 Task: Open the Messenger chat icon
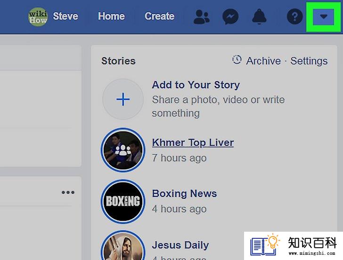(230, 17)
